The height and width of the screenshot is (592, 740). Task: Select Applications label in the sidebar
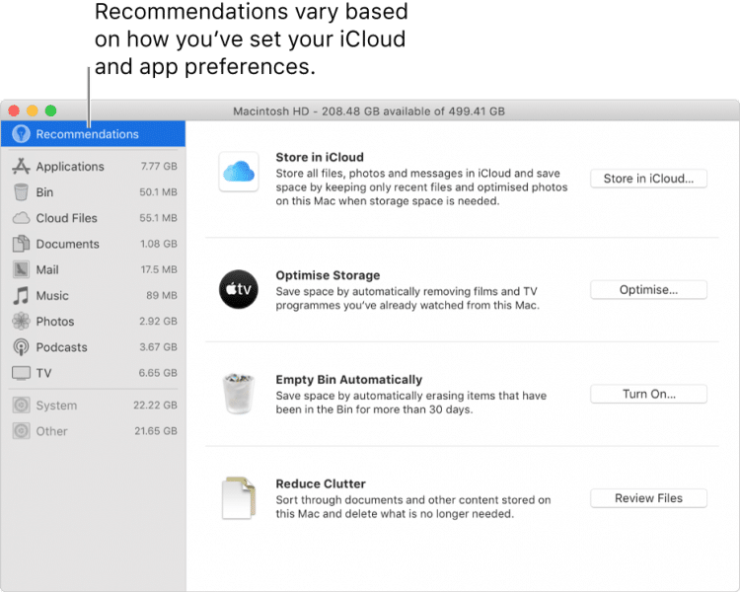tap(70, 167)
